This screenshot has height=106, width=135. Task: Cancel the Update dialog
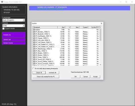pos(85,77)
